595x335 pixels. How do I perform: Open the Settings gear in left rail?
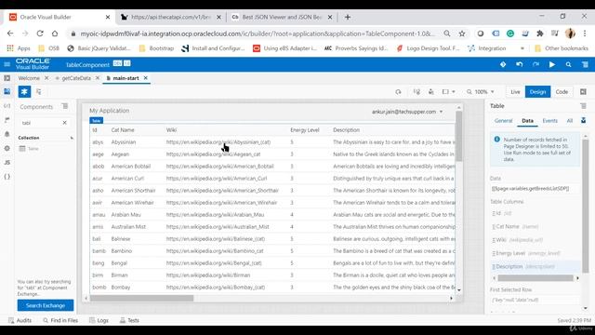point(7,148)
